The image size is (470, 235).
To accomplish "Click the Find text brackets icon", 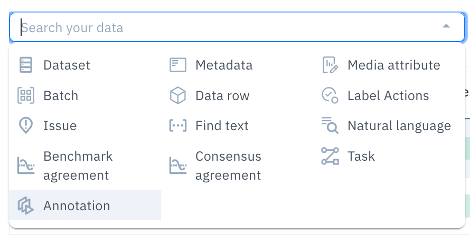I will point(177,126).
